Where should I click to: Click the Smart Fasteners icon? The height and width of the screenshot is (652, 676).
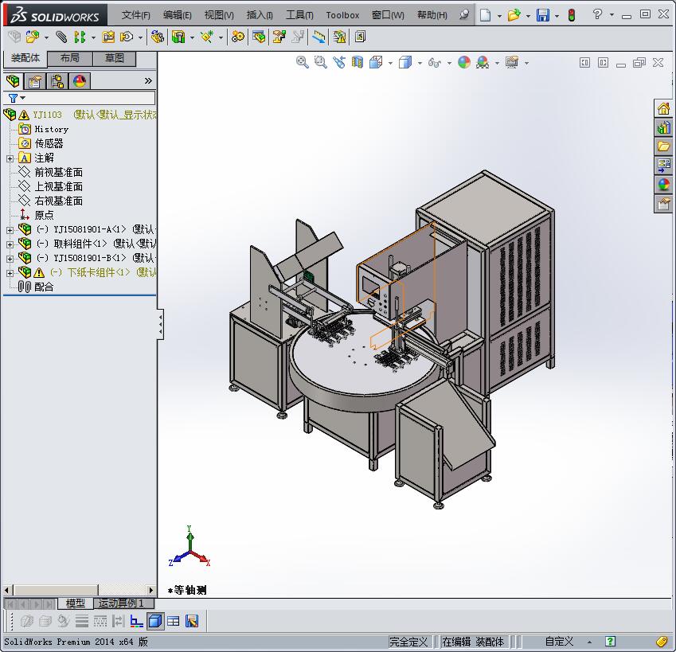click(x=108, y=37)
